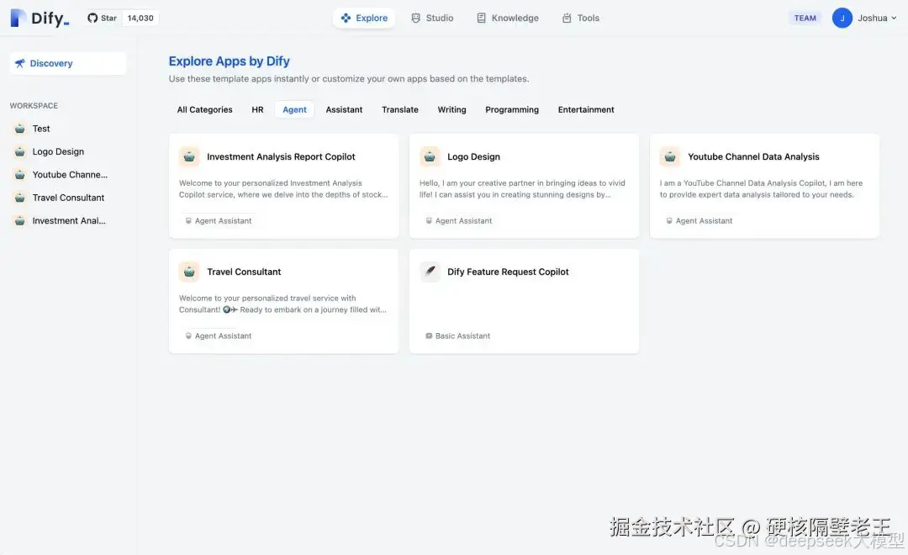Open the Entertainment category tab
This screenshot has width=908, height=555.
(586, 109)
